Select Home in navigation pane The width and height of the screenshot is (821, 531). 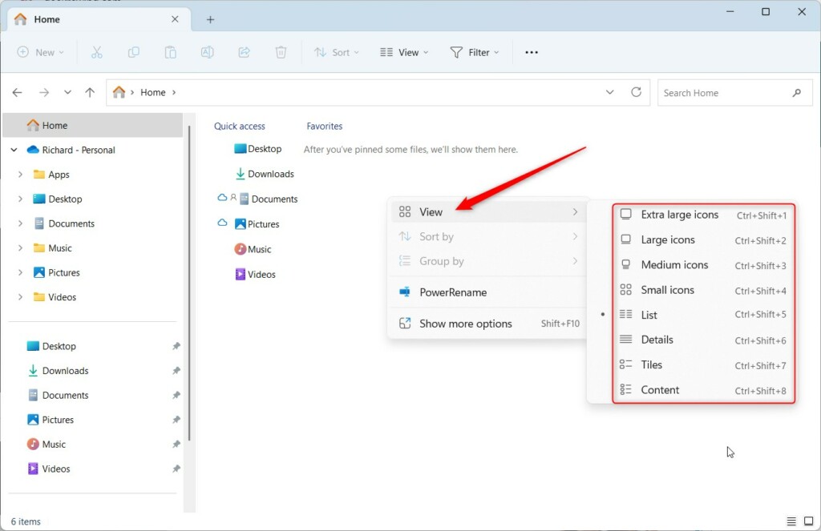93,126
